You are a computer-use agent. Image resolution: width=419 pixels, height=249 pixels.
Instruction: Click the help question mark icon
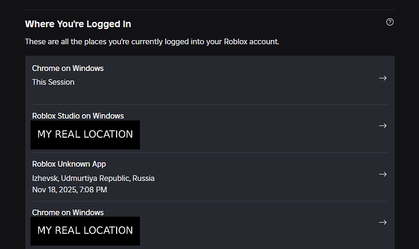(x=390, y=22)
